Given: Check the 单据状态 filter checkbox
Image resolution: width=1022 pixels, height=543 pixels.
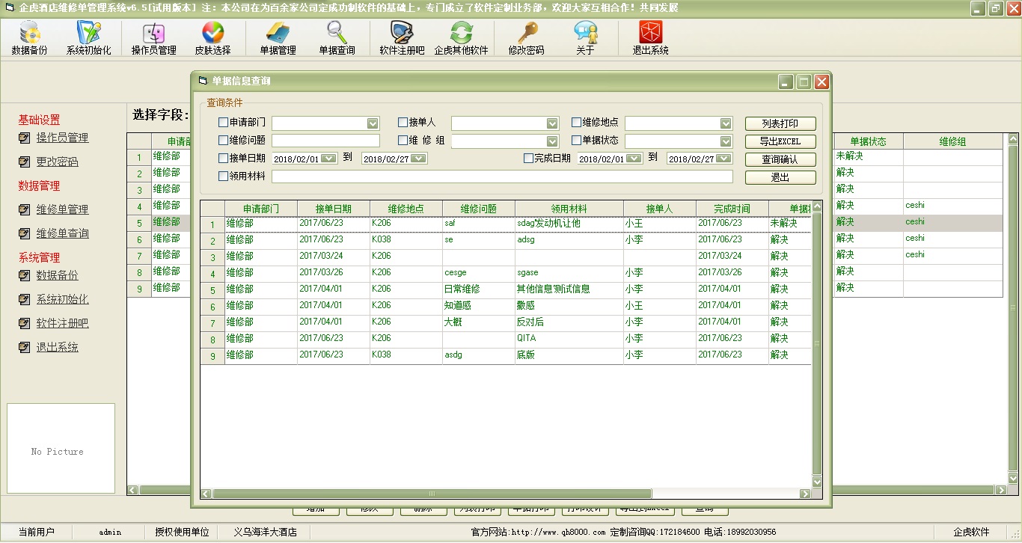Looking at the screenshot, I should point(576,140).
